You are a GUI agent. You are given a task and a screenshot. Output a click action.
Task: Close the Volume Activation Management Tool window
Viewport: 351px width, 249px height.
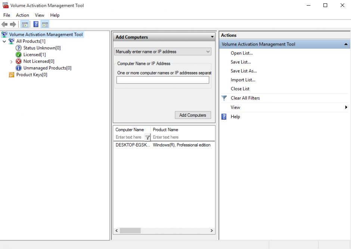point(342,5)
